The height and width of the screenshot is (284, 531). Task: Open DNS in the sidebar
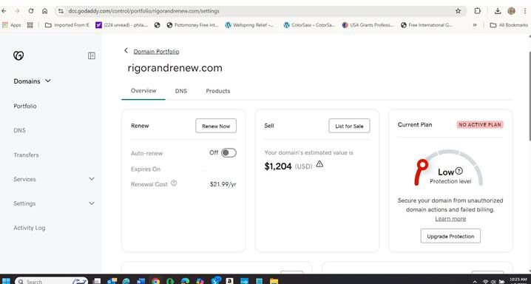pos(19,130)
